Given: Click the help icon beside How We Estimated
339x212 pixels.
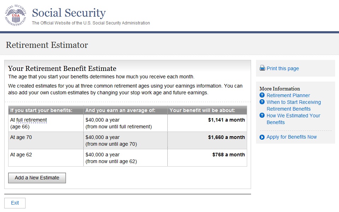Looking at the screenshot, I should click(x=262, y=116).
